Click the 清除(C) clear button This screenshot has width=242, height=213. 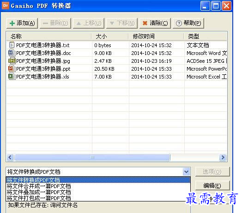[155, 23]
